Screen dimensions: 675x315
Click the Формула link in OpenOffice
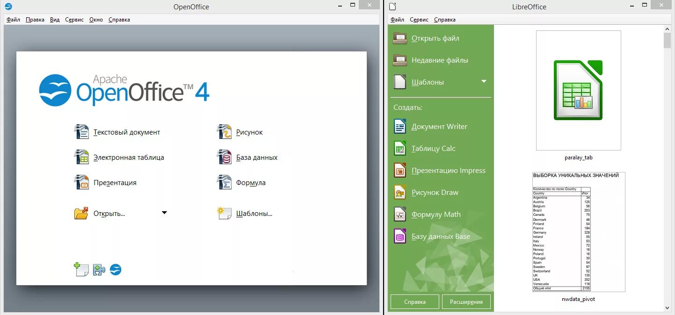coord(251,183)
